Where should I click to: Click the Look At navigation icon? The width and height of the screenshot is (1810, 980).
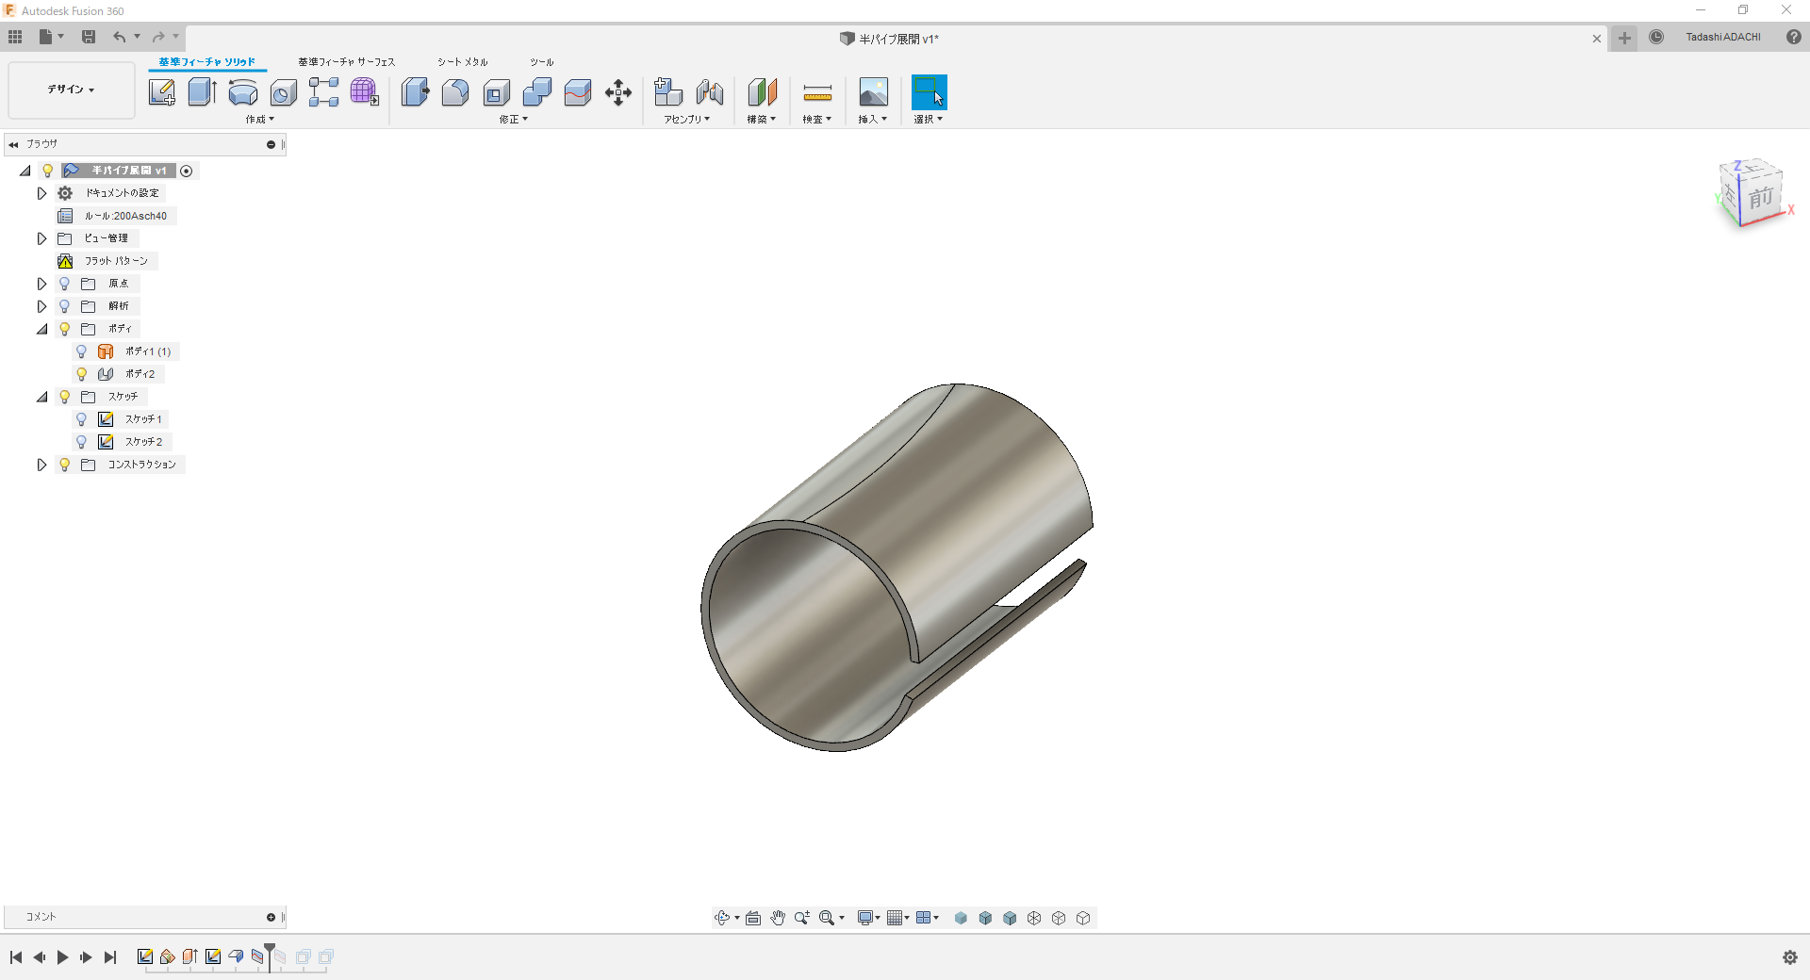(x=753, y=918)
